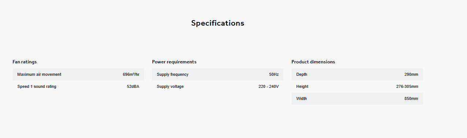467x138 pixels.
Task: Click the Supply frequency row label
Action: click(x=173, y=74)
